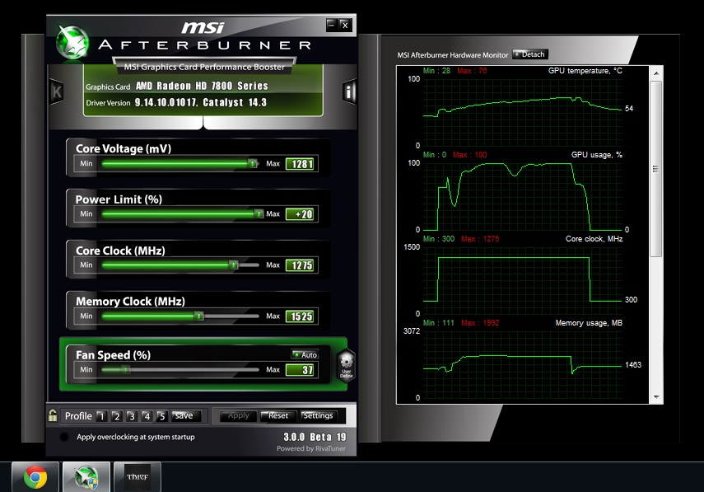The width and height of the screenshot is (704, 492).
Task: Select the Afterburner taskbar icon
Action: (86, 476)
